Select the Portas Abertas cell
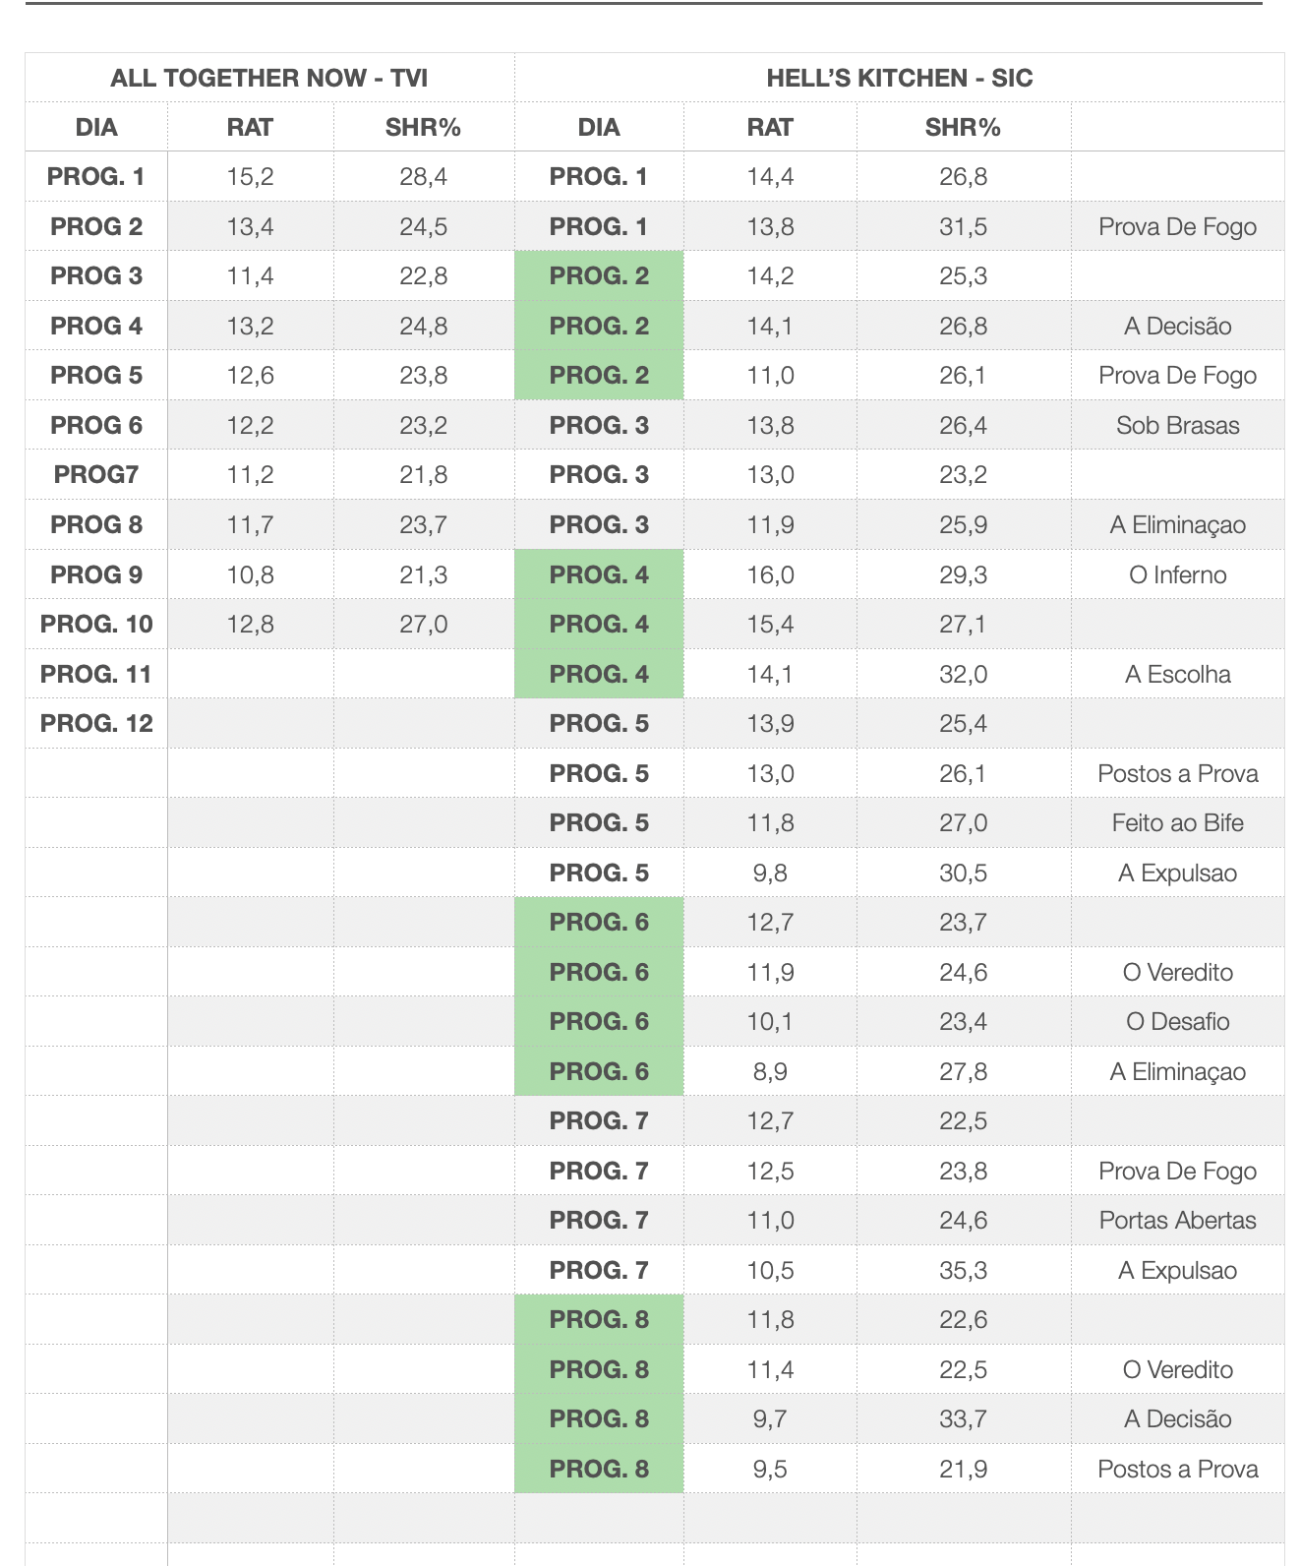The width and height of the screenshot is (1300, 1566). coord(1177,1220)
